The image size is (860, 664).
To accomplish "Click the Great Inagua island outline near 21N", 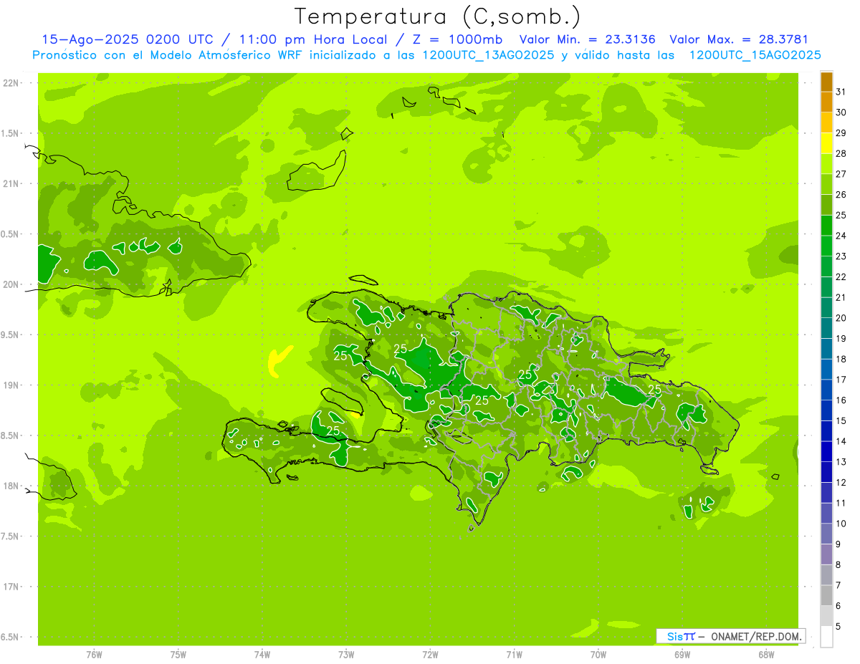I will [317, 170].
